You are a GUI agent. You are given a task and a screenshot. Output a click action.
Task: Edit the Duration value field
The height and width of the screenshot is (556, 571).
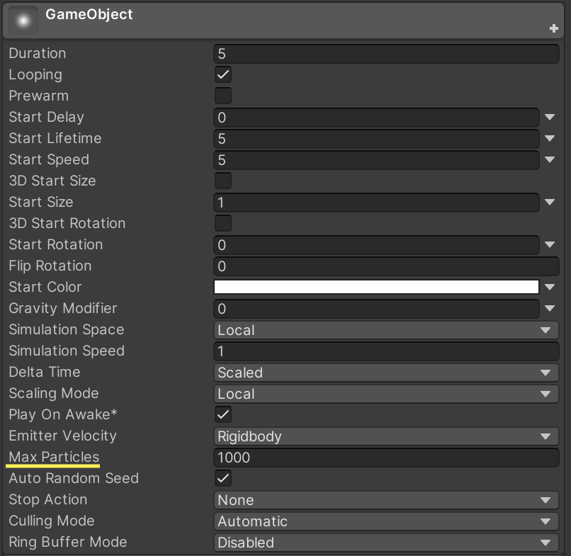pyautogui.click(x=386, y=53)
